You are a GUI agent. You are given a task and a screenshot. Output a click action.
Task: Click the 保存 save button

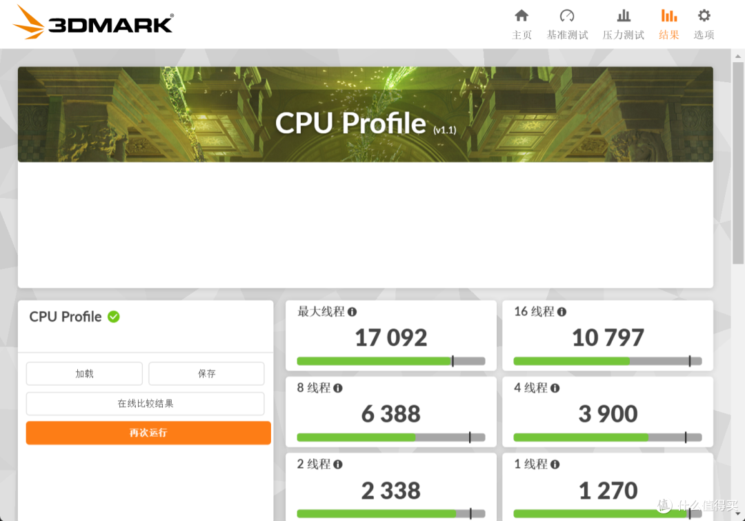(207, 373)
